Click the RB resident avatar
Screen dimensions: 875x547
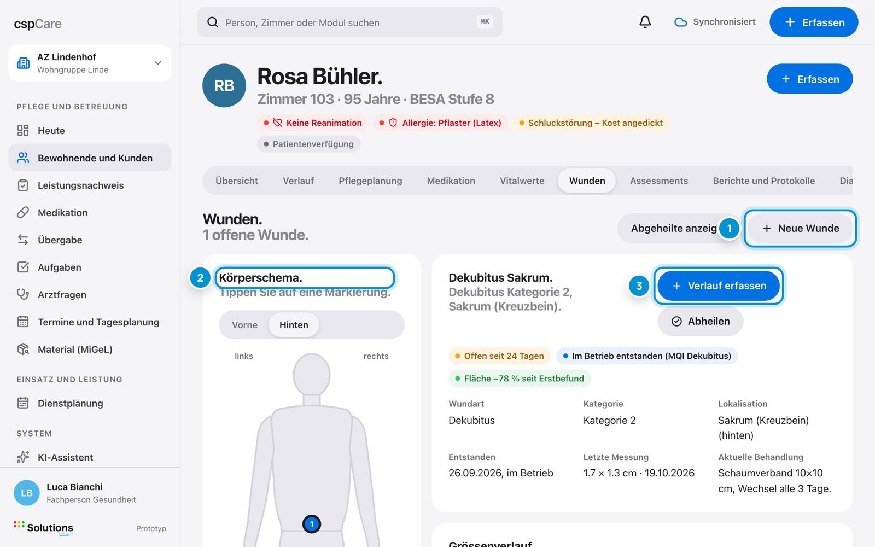(x=224, y=85)
